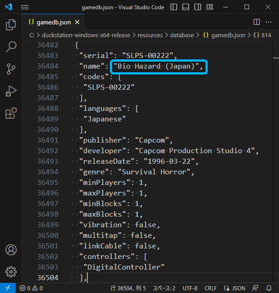
Task: Click the "multitap" key
Action: pos(101,236)
